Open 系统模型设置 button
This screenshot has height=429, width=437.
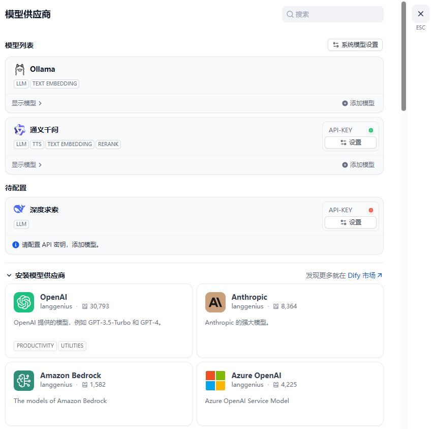(355, 45)
